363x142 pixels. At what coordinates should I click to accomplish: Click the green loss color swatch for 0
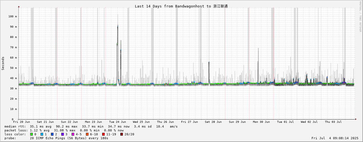[x=31, y=134]
